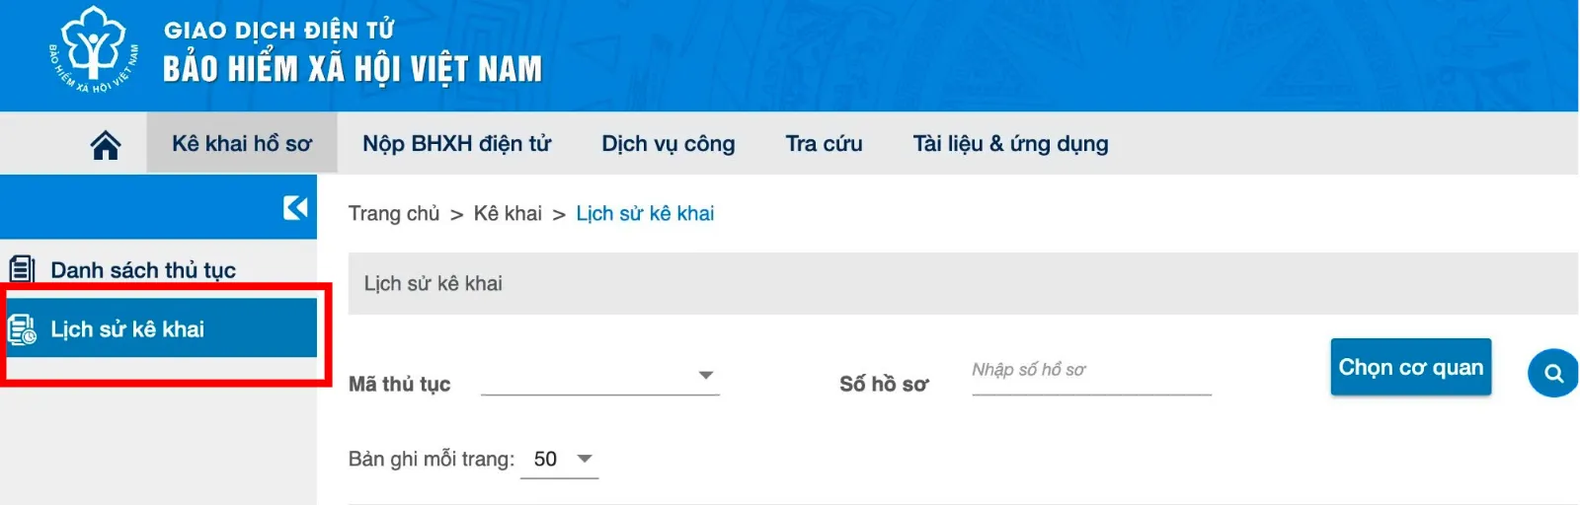Go to Trang chủ breadcrumb link
Viewport: 1580px width, 505px height.
(394, 214)
